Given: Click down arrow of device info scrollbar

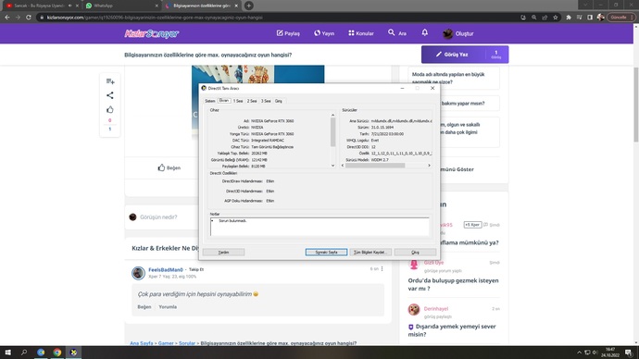Looking at the screenshot, I should click(333, 166).
